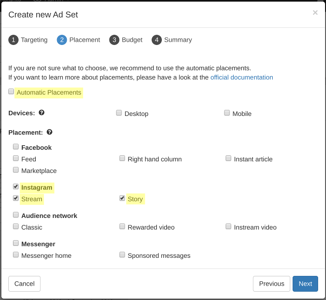The image size is (326, 300).
Task: Enable the Right hand column placement
Action: 122,159
